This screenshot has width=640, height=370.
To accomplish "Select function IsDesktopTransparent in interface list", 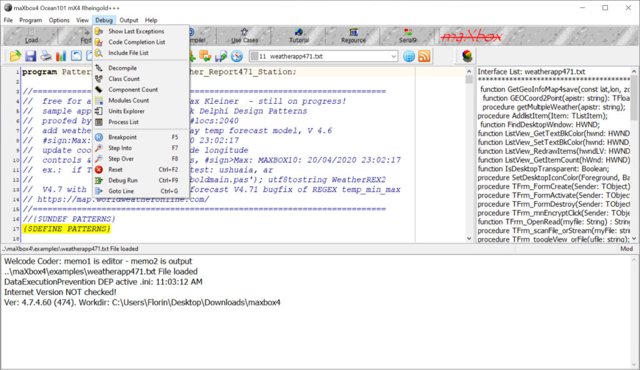I will coord(543,169).
